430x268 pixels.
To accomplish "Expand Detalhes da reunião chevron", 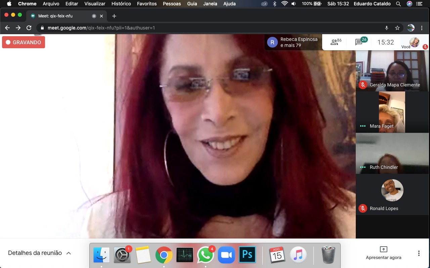I will [x=69, y=253].
